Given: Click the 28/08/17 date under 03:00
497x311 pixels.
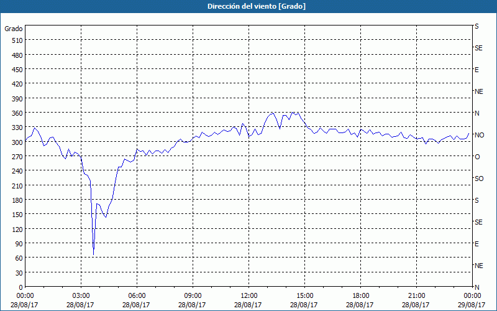Looking at the screenshot, I should [x=80, y=305].
